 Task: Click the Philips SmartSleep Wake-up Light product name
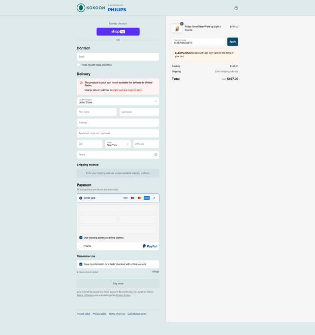[x=203, y=28]
